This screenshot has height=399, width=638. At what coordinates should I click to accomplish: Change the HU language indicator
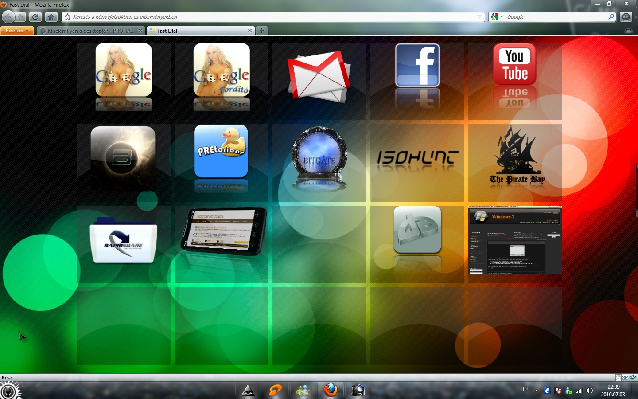pyautogui.click(x=524, y=389)
